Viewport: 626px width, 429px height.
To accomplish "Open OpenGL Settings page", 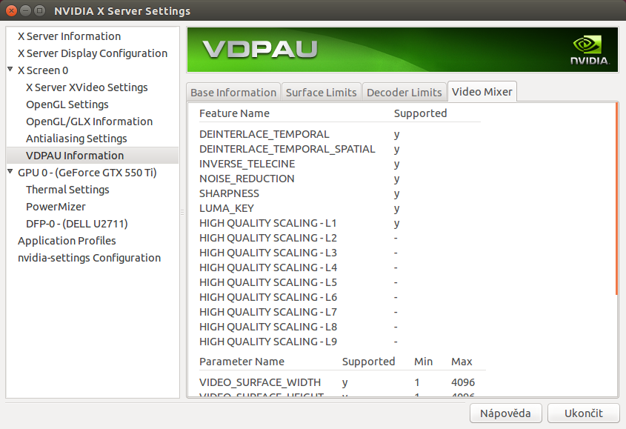I will click(x=67, y=104).
